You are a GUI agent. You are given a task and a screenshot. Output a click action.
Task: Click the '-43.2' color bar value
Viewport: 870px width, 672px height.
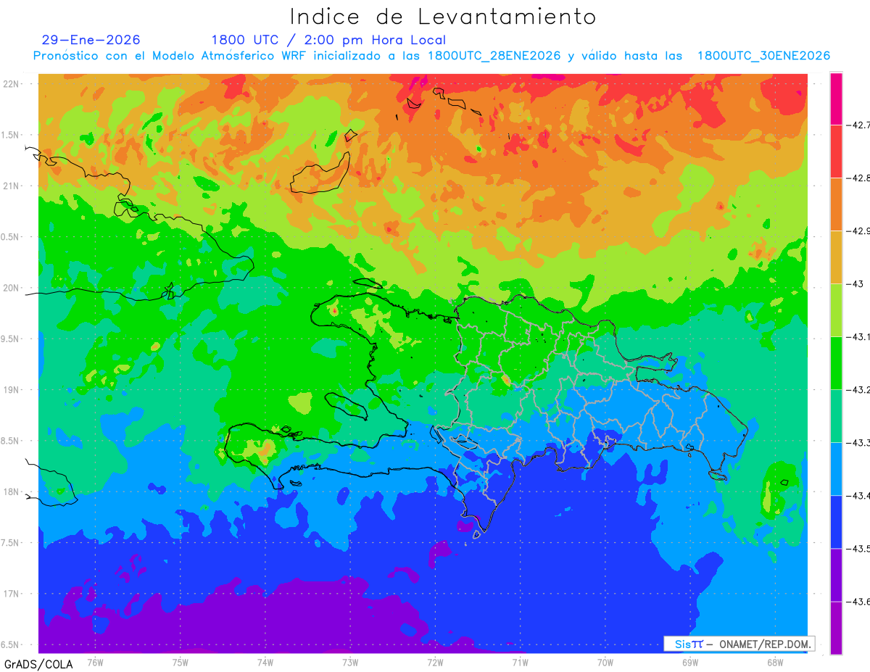(x=858, y=389)
